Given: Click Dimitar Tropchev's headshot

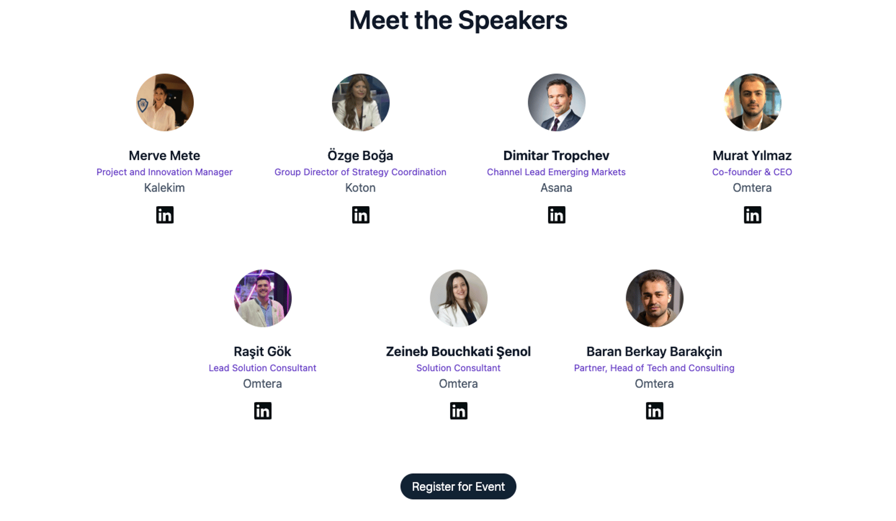Looking at the screenshot, I should tap(556, 103).
